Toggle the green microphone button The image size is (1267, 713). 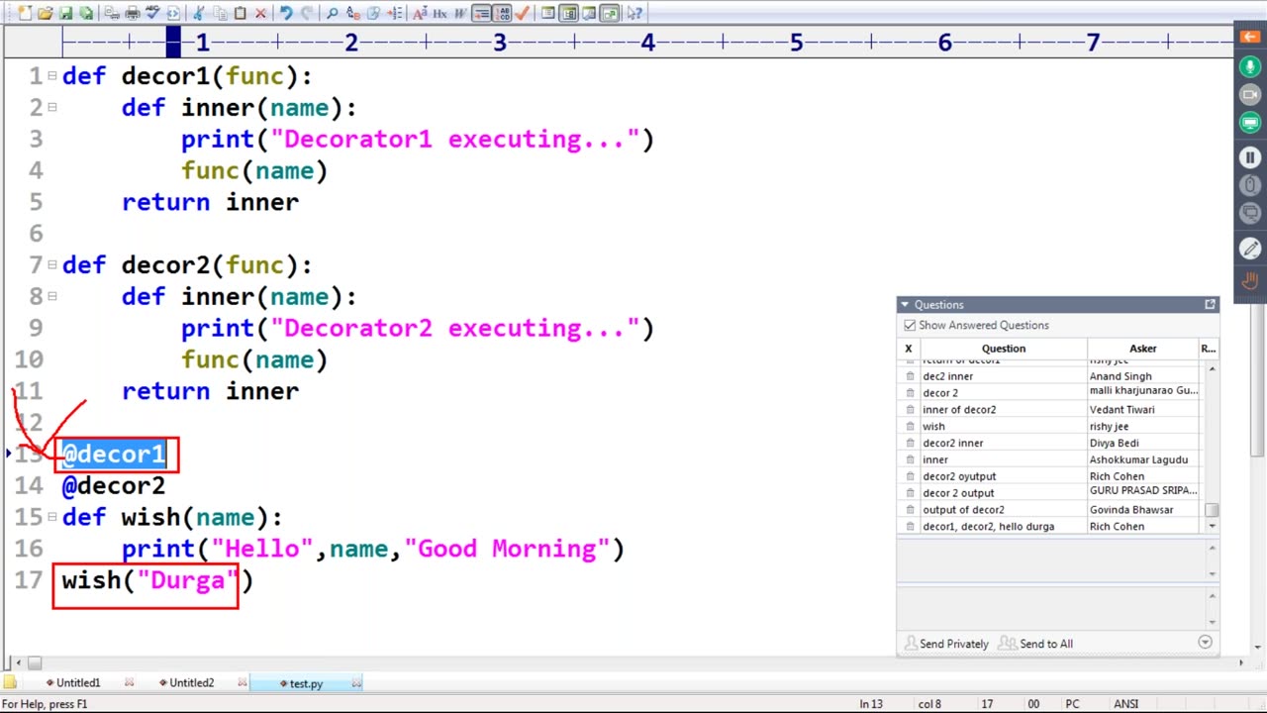click(1249, 67)
